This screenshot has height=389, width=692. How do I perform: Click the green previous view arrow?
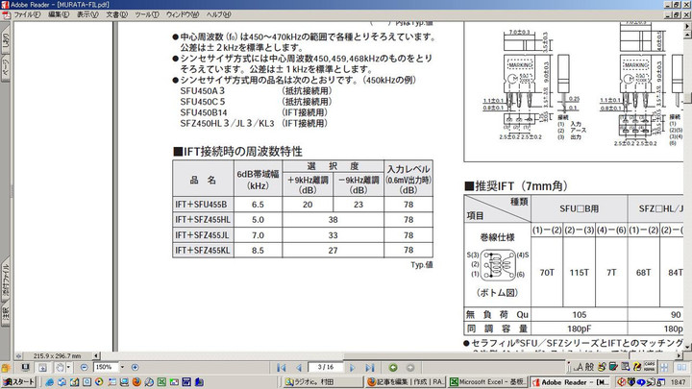(394, 367)
